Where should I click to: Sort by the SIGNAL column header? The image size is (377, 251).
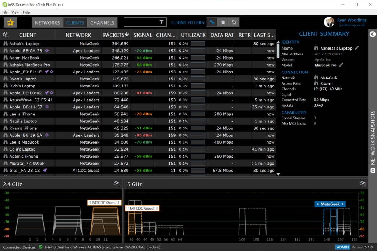coord(142,35)
